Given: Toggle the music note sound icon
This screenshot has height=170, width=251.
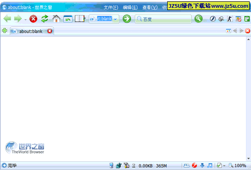Looking at the screenshot, I should pos(210,165).
